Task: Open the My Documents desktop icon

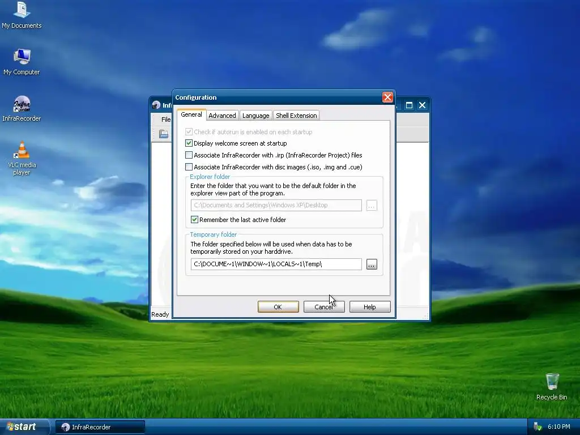Action: [22, 15]
